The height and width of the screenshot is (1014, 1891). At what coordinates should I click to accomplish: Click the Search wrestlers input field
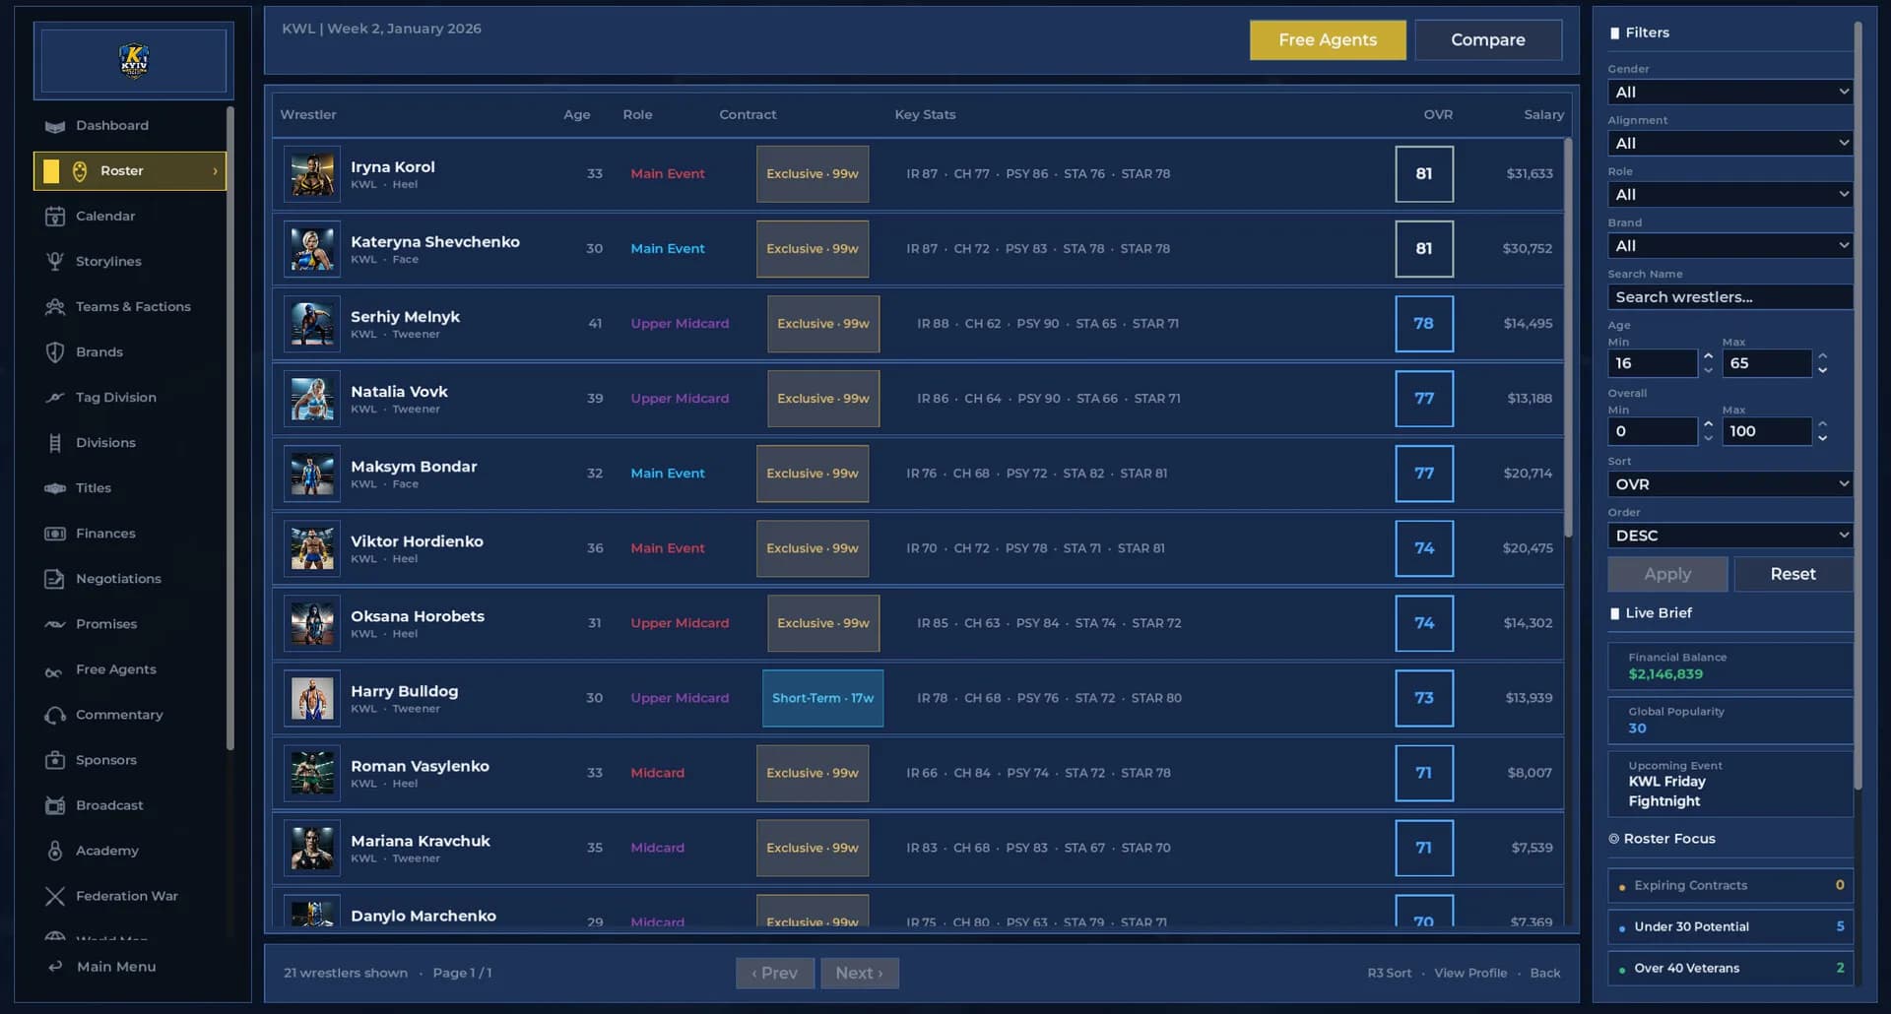(1729, 297)
